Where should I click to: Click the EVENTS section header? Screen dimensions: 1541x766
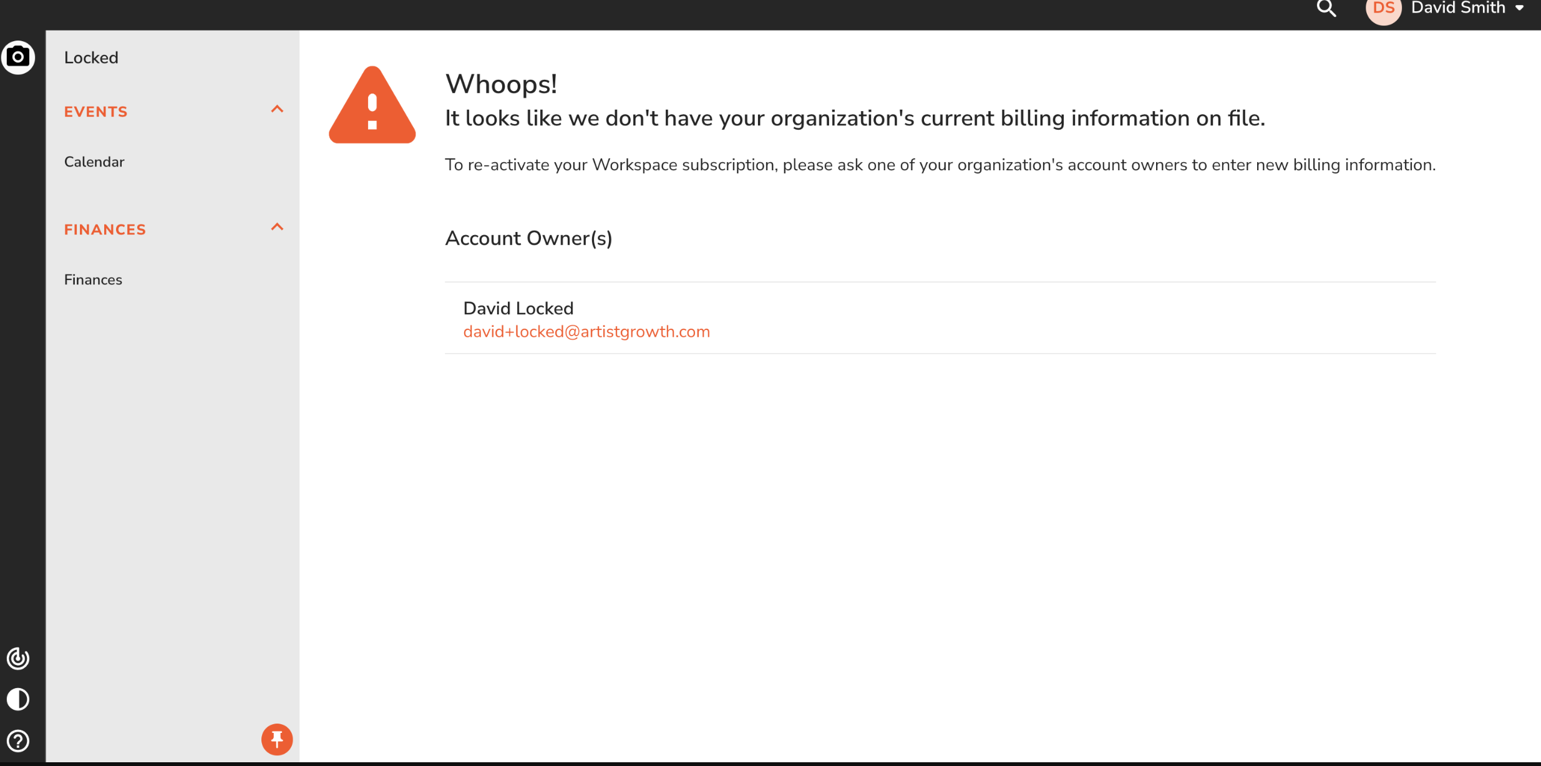point(96,112)
